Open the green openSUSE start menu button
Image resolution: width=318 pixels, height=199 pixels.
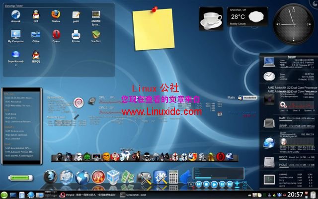[4, 195]
